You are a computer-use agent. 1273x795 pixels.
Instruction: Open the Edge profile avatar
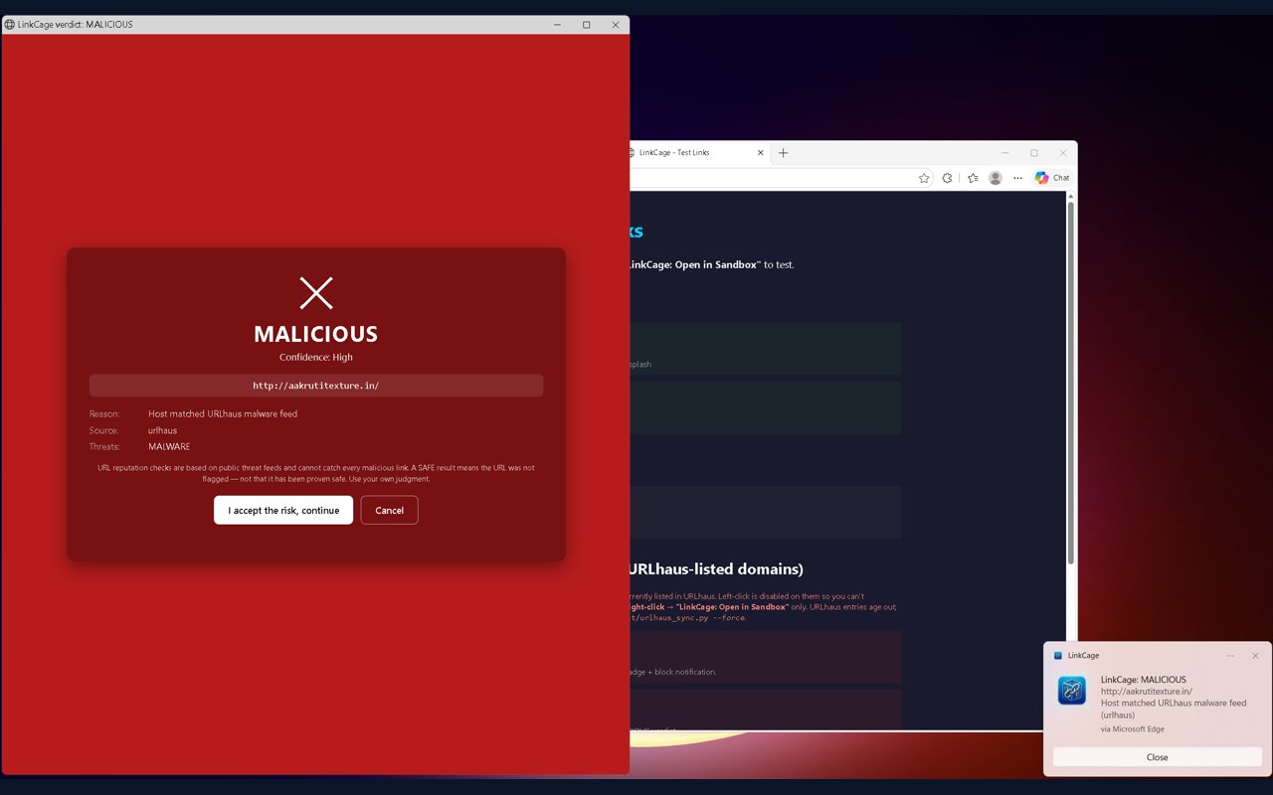996,178
